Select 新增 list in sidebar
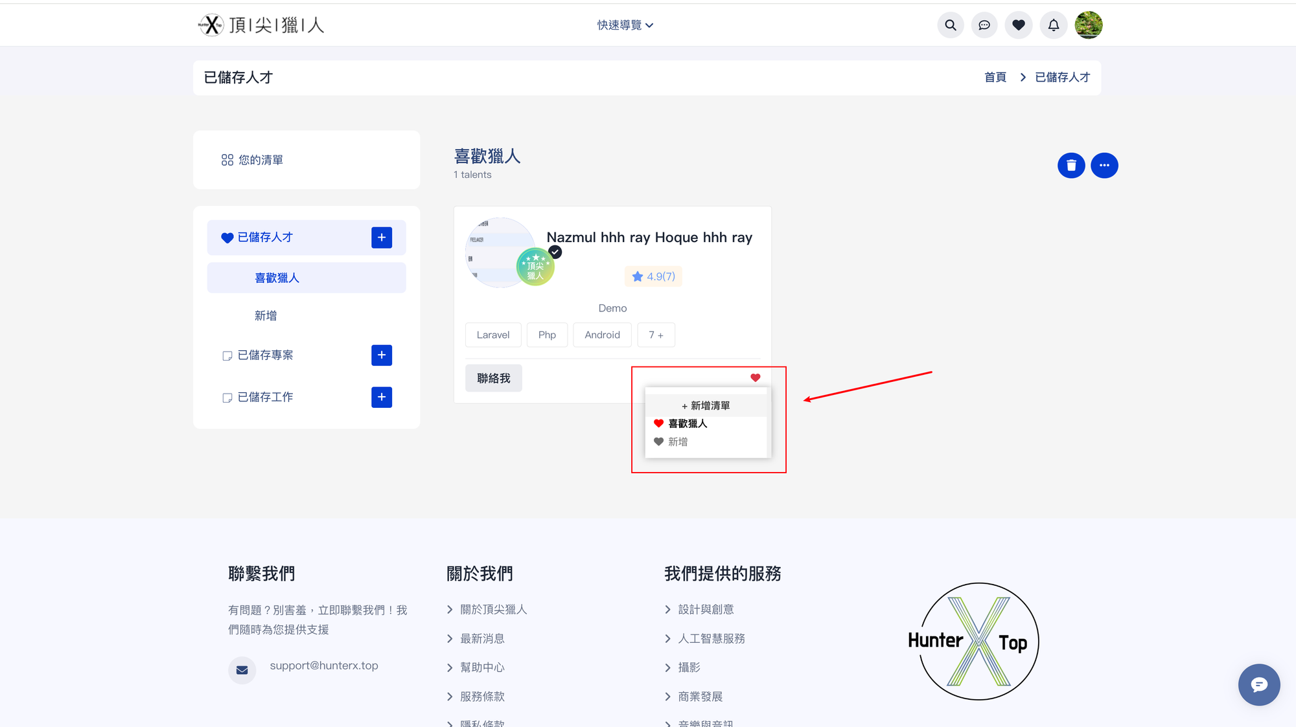 pos(266,316)
